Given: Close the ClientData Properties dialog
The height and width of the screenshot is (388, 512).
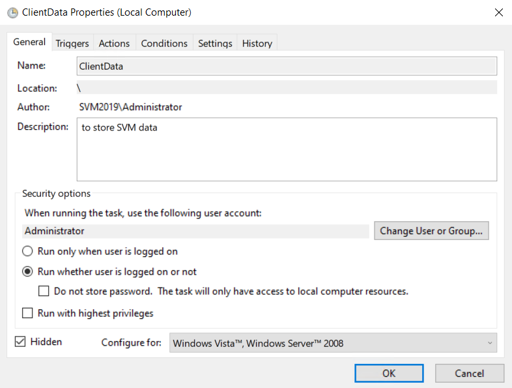Looking at the screenshot, I should (x=498, y=12).
